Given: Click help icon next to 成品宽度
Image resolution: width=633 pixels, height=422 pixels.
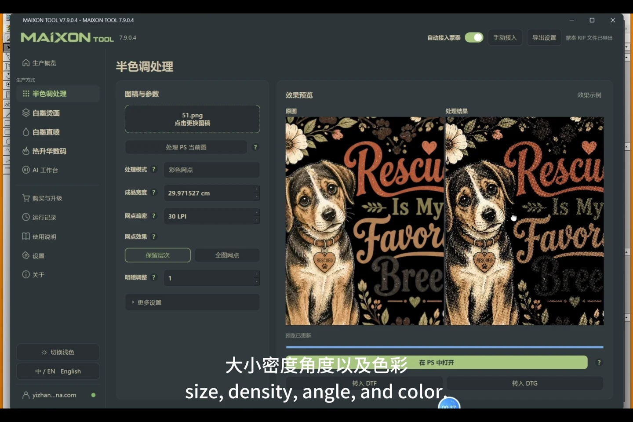Looking at the screenshot, I should point(154,192).
